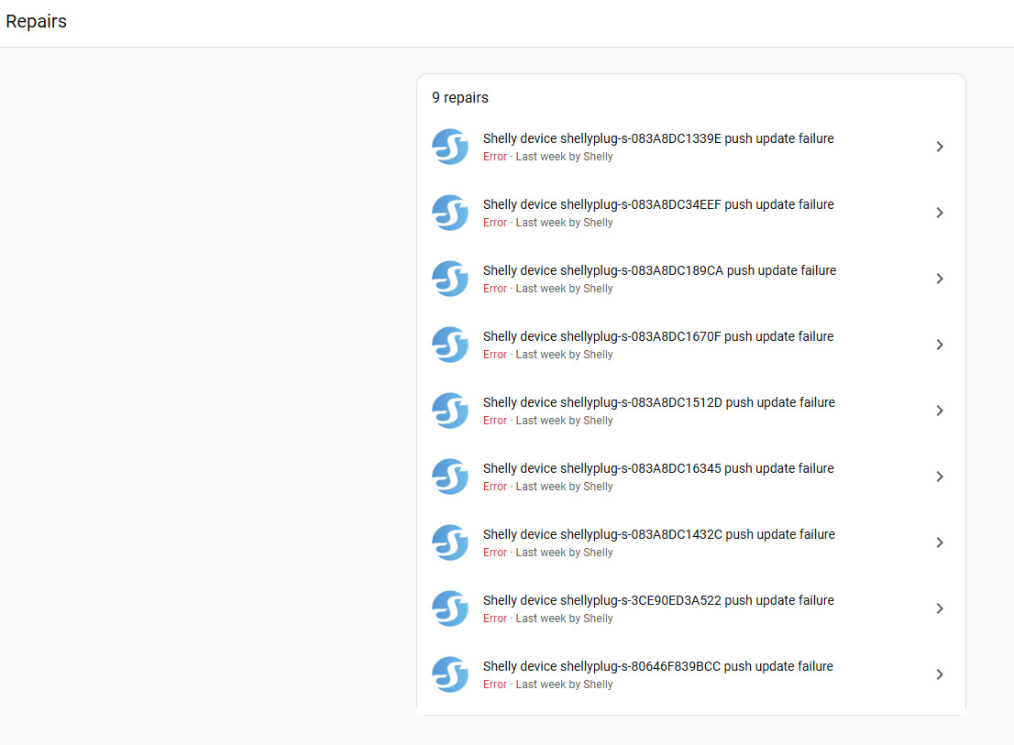Click the Repairs page title
Screen dimensions: 1014x745
coord(37,22)
